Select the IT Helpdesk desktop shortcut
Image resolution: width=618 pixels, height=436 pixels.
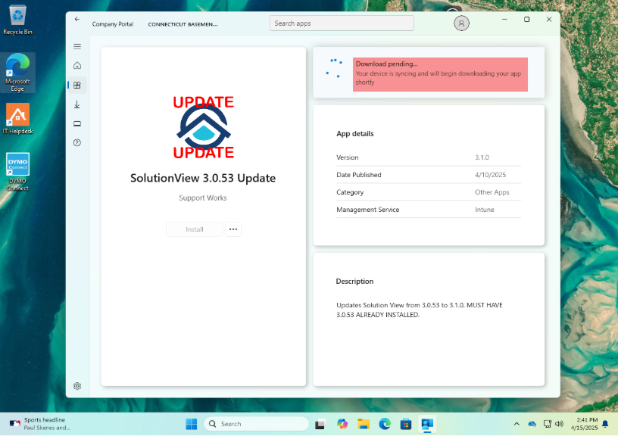point(17,119)
